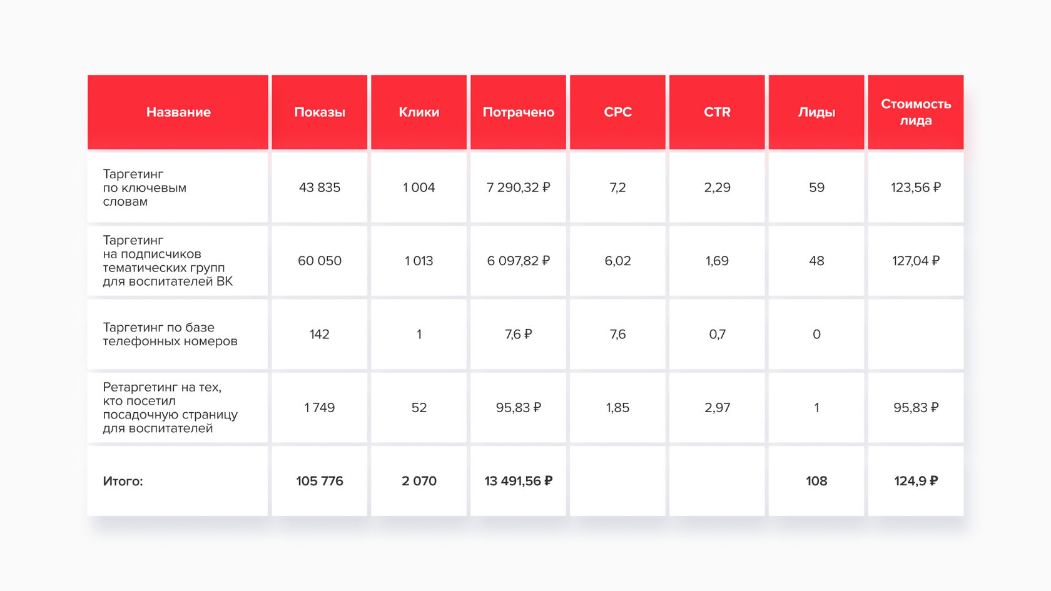Screen dimensions: 1051x591
Task: Select the spent cell 6 097,82 ₽
Action: tap(519, 261)
